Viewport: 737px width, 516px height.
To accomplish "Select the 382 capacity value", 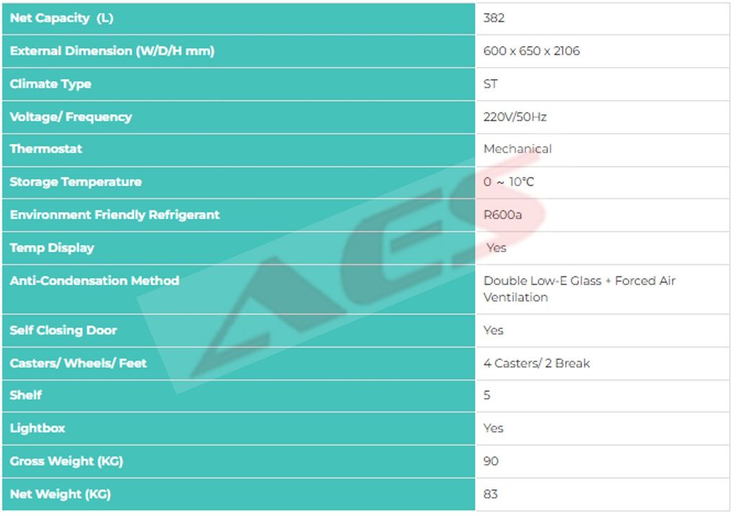I will (x=494, y=19).
